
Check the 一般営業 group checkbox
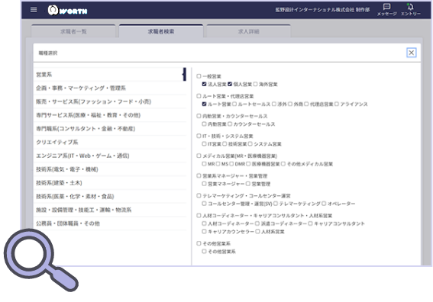[x=199, y=75]
